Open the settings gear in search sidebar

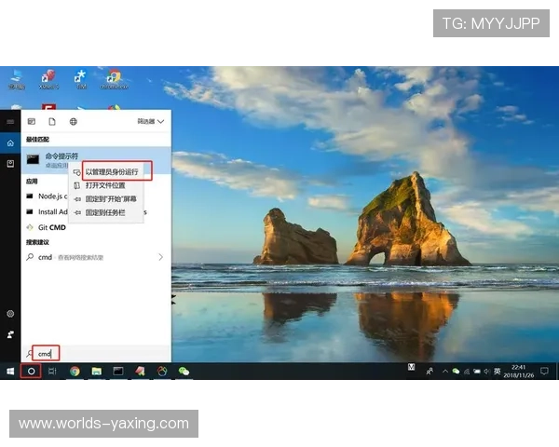[x=10, y=314]
